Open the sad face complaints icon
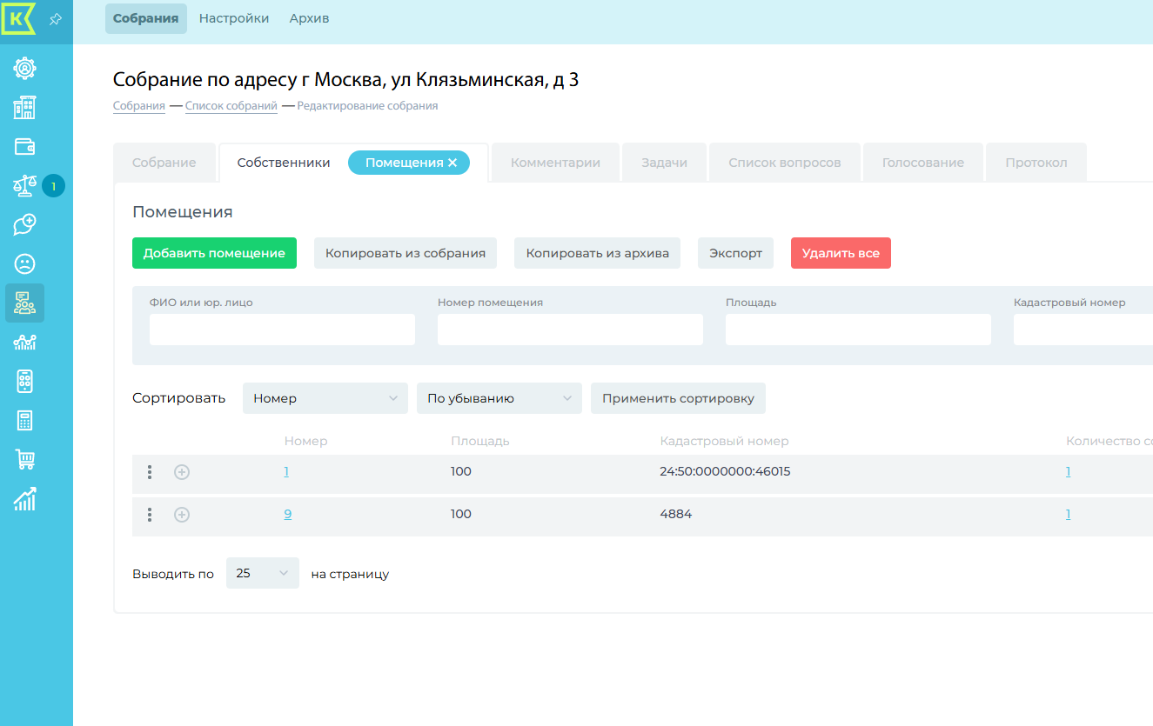The image size is (1153, 726). coord(24,263)
